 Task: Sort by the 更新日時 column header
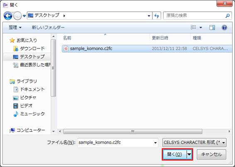point(160,38)
